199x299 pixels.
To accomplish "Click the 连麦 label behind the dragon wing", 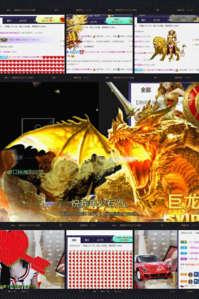I will (19, 158).
